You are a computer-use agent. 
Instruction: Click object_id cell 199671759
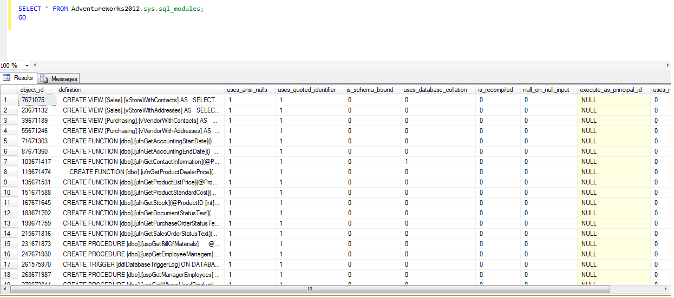pyautogui.click(x=36, y=223)
